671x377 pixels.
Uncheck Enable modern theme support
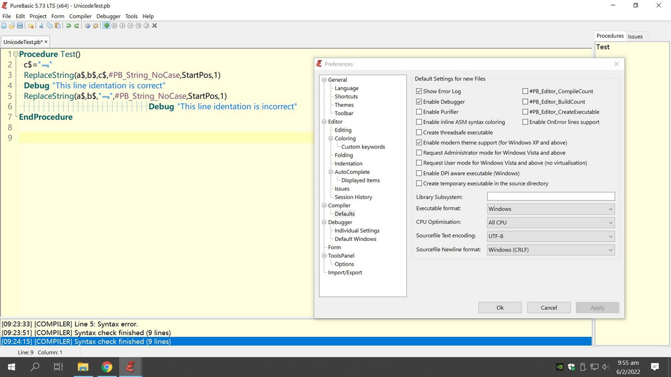coord(419,142)
